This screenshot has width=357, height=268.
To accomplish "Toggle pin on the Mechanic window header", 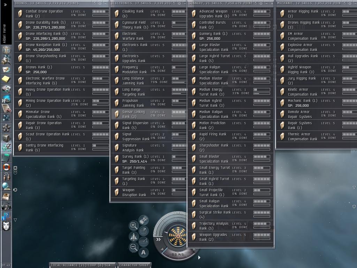I will pyautogui.click(x=344, y=3).
